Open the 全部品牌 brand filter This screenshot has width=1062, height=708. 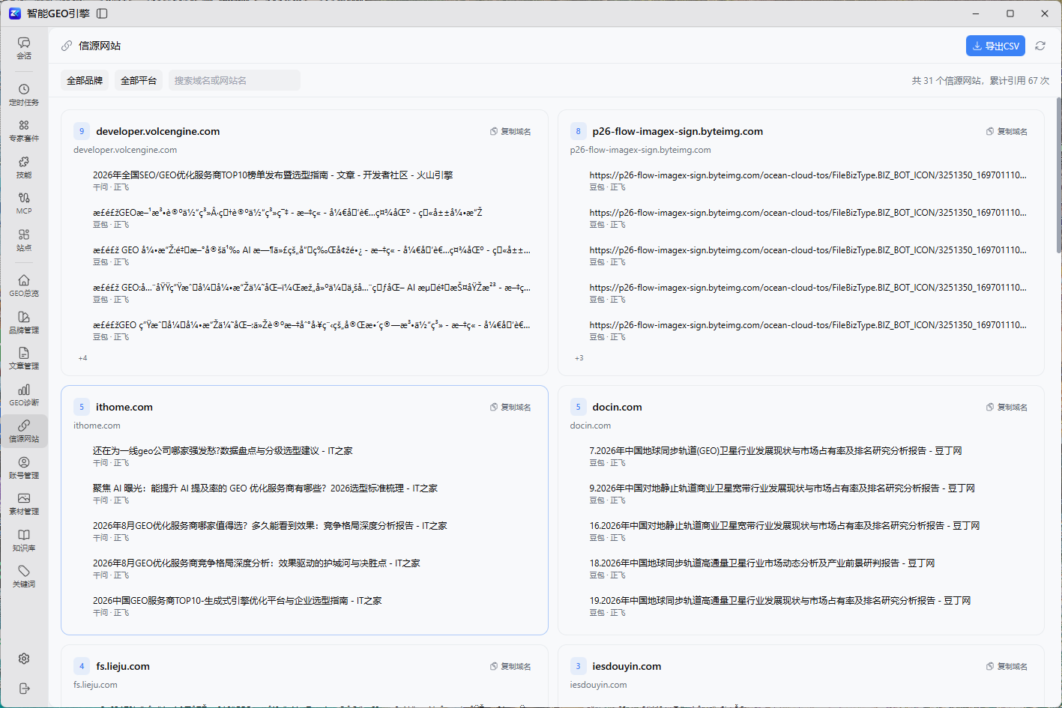click(85, 80)
